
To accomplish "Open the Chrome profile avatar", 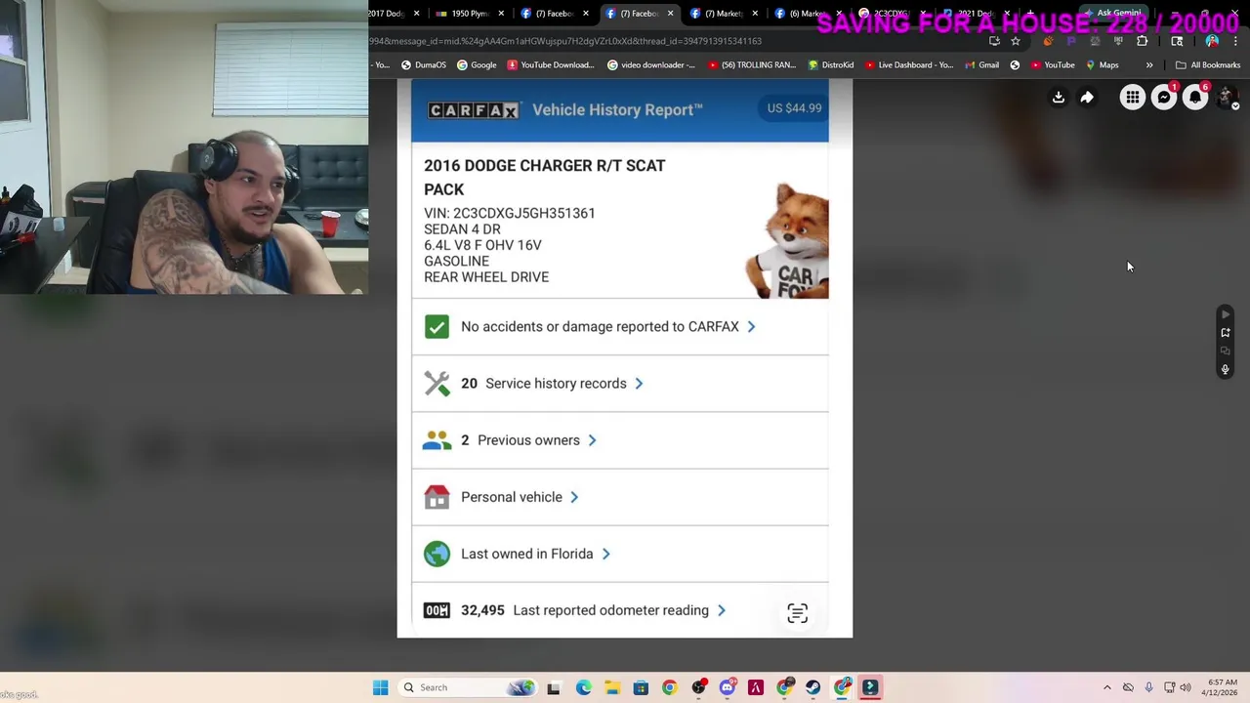I will tap(1212, 41).
